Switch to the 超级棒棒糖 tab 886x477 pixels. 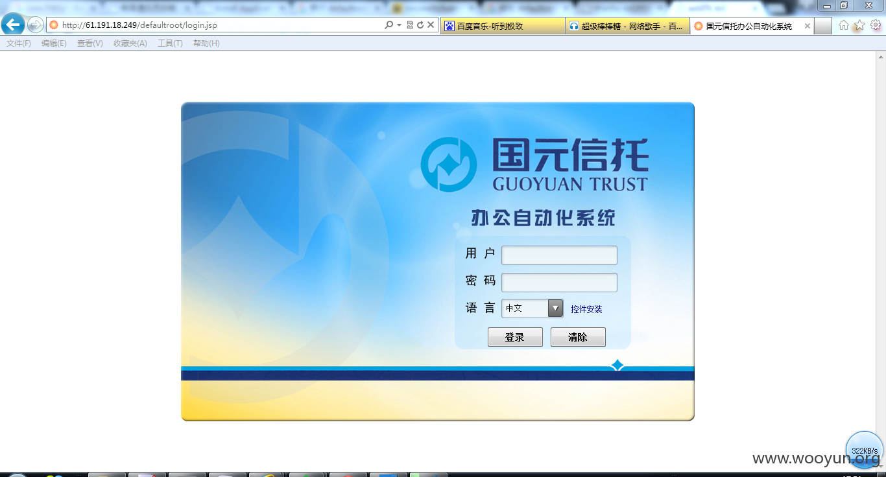pyautogui.click(x=627, y=26)
